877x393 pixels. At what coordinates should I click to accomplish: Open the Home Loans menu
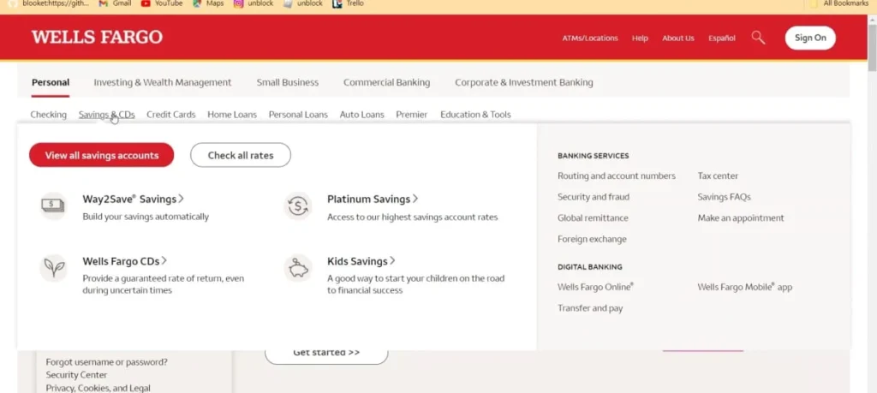(x=232, y=115)
